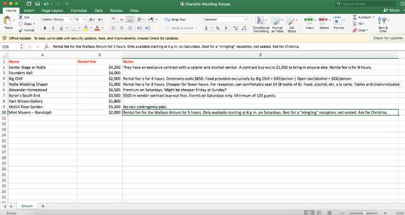Click in the Search Sheet field
The width and height of the screenshot is (405, 215).
pyautogui.click(x=365, y=3)
